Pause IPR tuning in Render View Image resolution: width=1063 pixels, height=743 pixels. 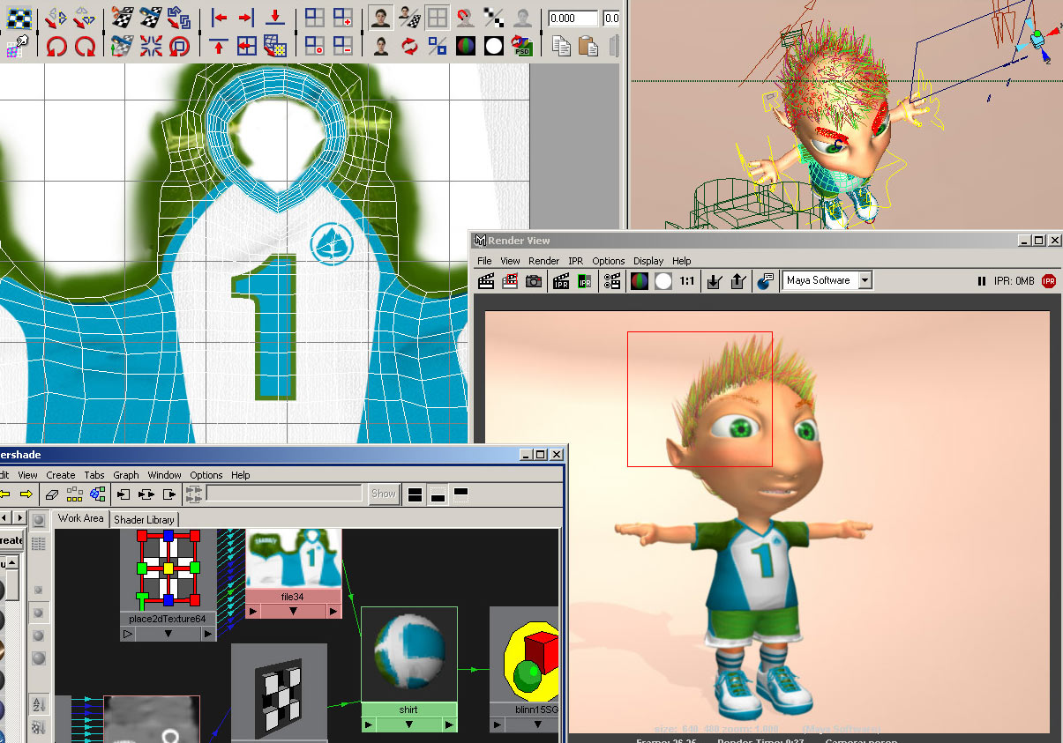[x=981, y=281]
